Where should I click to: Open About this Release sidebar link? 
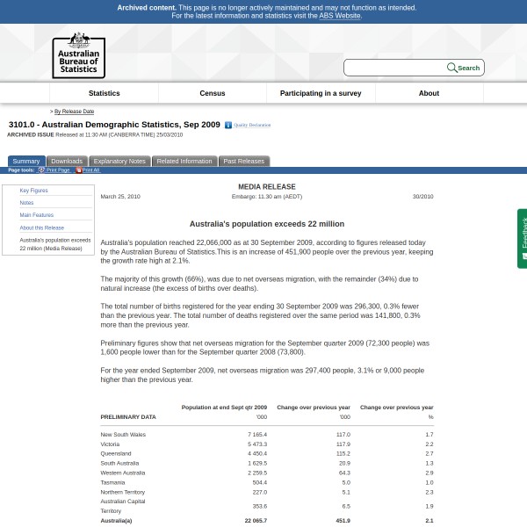pos(42,227)
